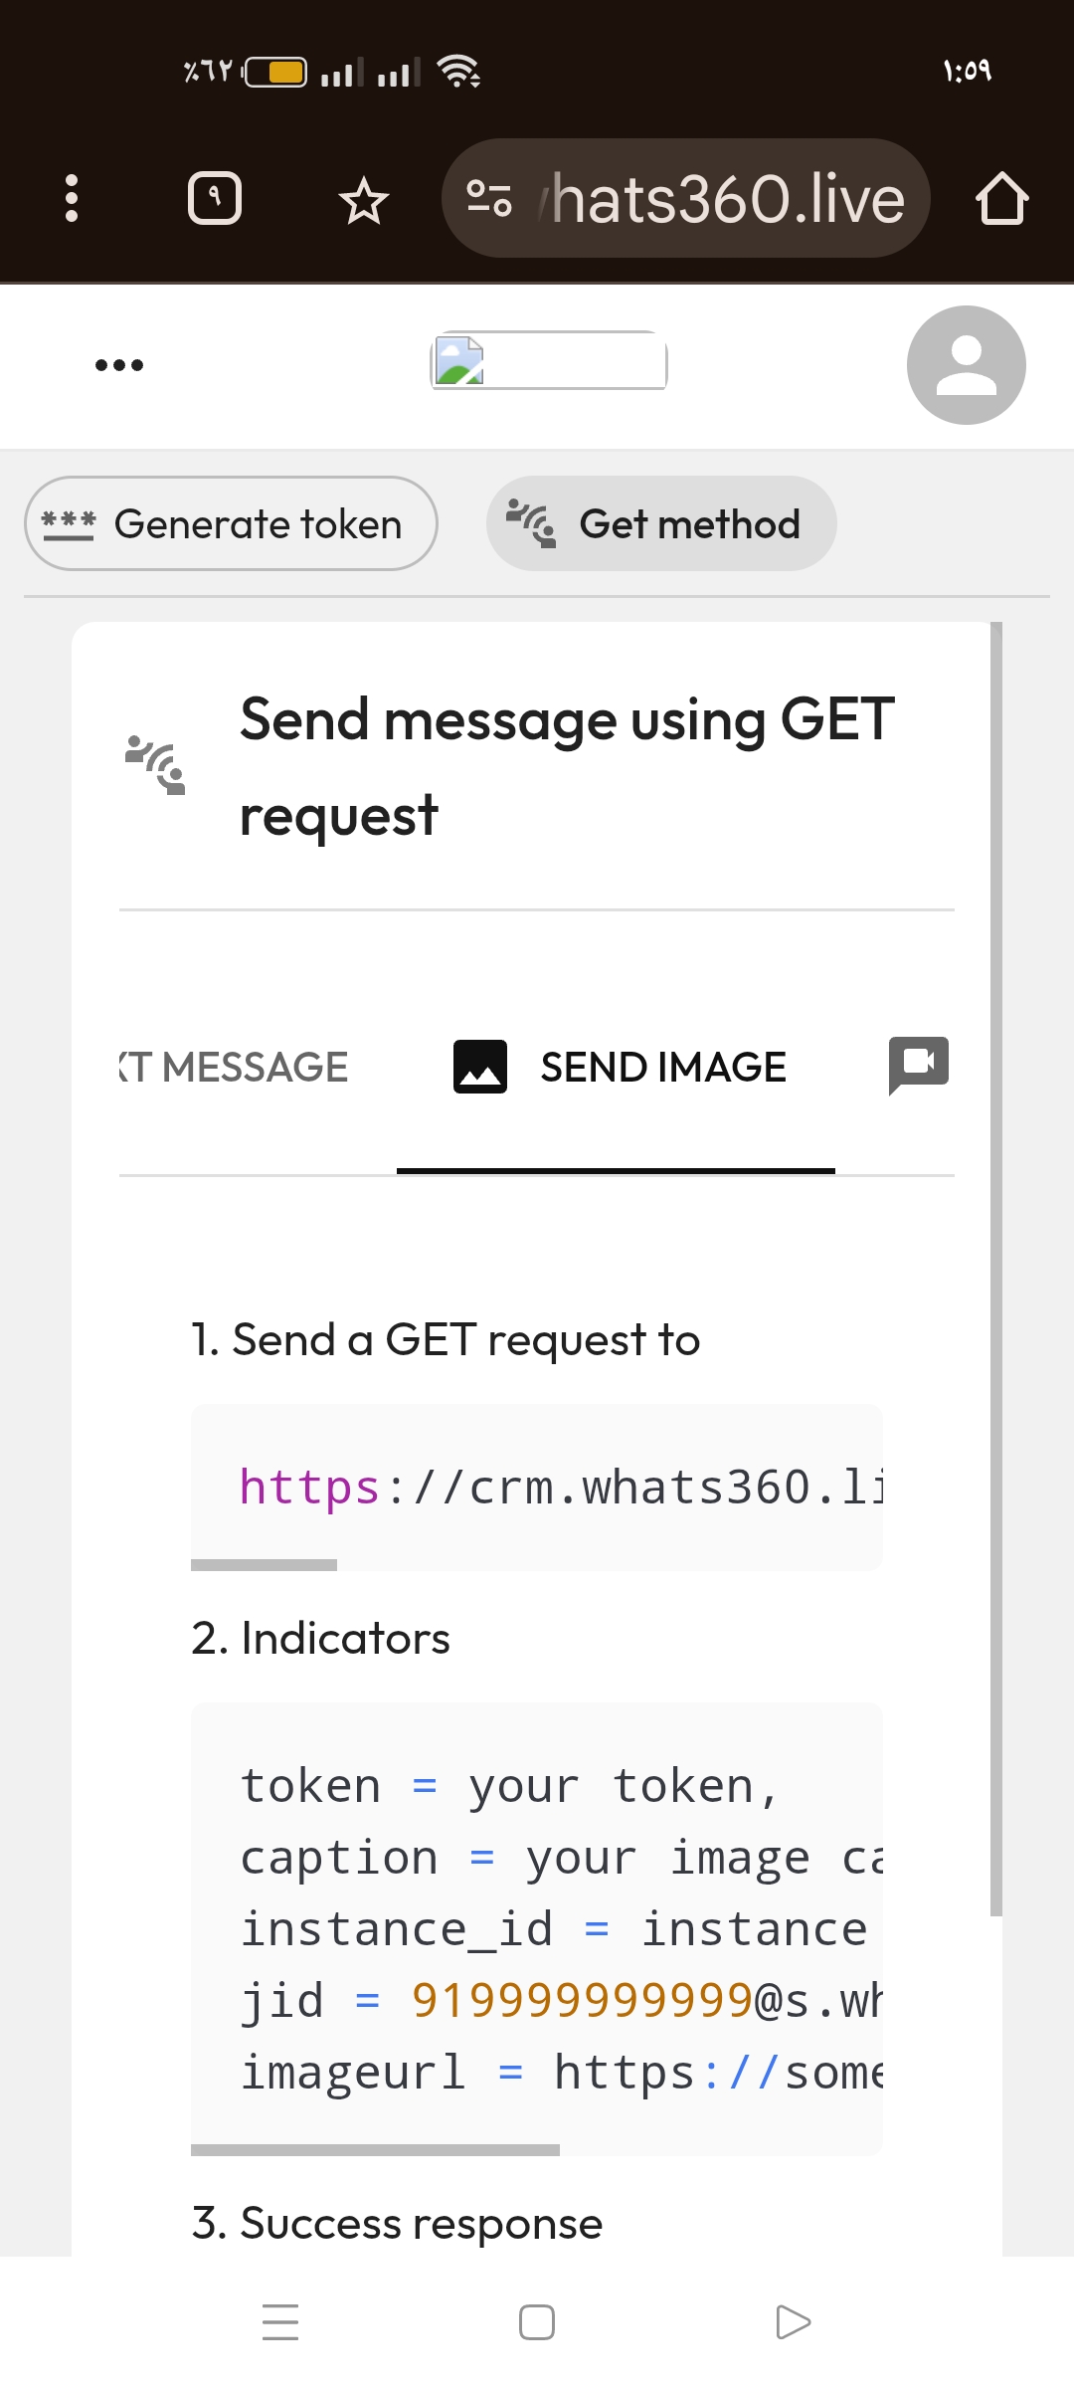Click the Get method button
This screenshot has width=1074, height=2388.
pos(661,523)
